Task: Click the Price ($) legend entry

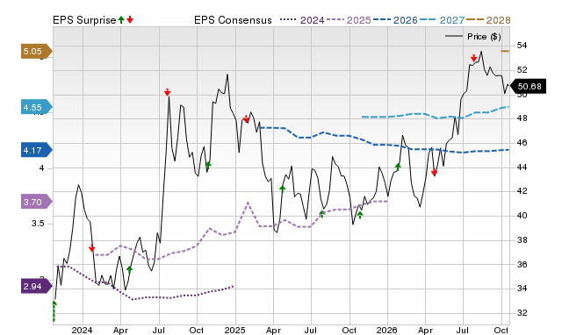Action: (x=473, y=37)
